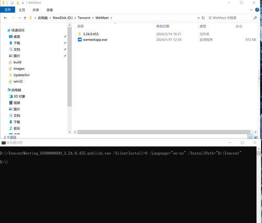The image size is (262, 223).
Task: Switch to large icons view button
Action: tap(256, 137)
